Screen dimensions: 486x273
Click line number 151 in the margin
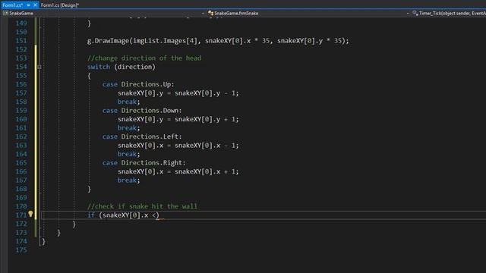21,41
